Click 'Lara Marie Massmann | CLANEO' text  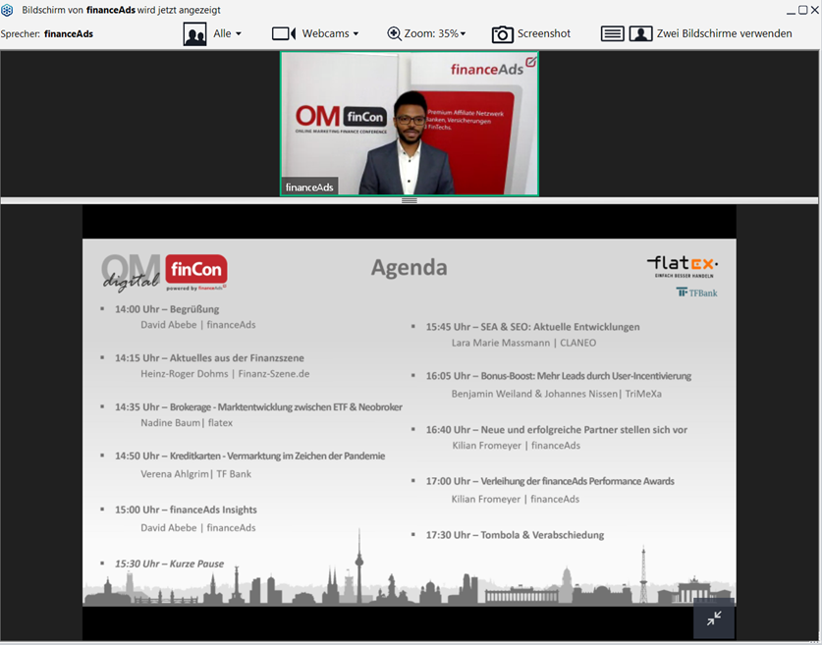point(523,343)
